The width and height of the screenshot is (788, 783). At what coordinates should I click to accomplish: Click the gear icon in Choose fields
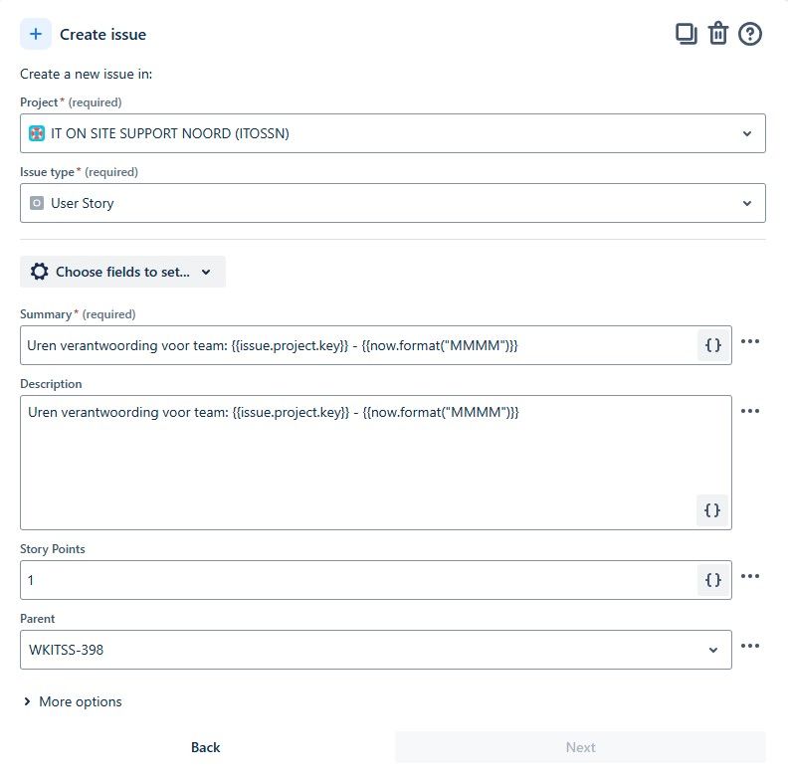pyautogui.click(x=39, y=272)
